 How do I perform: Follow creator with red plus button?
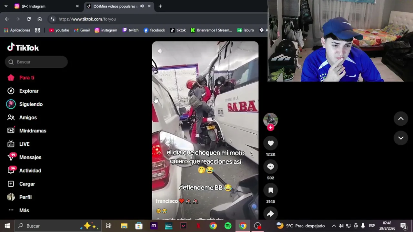click(270, 127)
